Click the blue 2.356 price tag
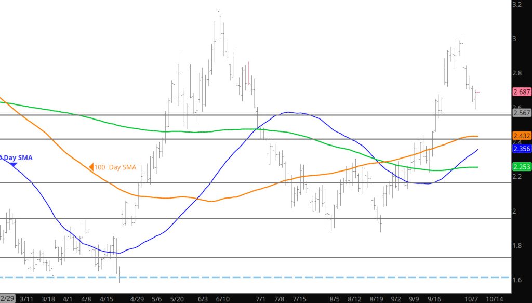This screenshot has height=303, width=532. pos(521,149)
